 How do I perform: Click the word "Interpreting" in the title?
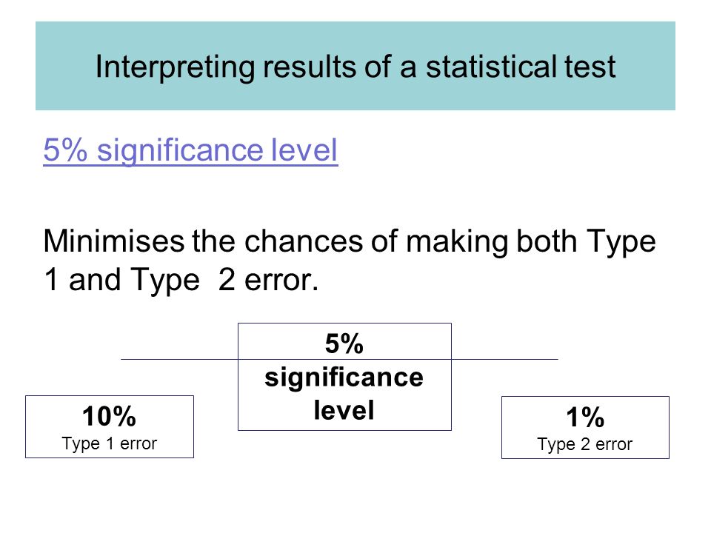pyautogui.click(x=175, y=68)
